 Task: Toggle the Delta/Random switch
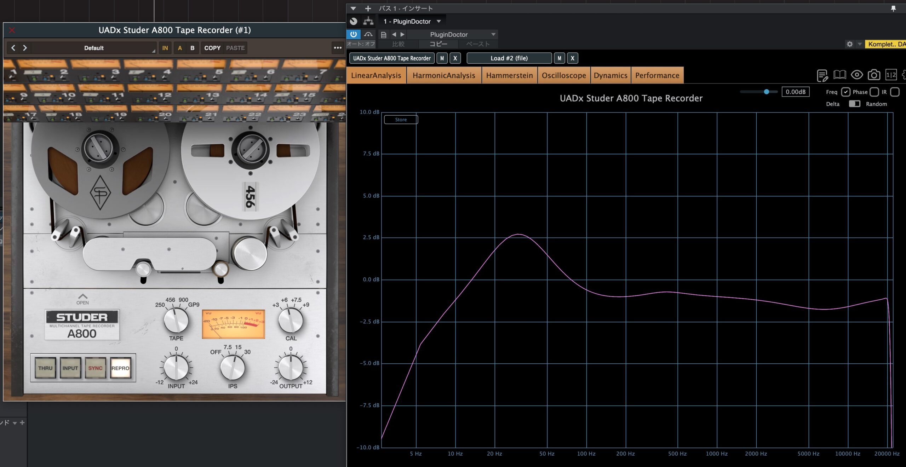854,104
